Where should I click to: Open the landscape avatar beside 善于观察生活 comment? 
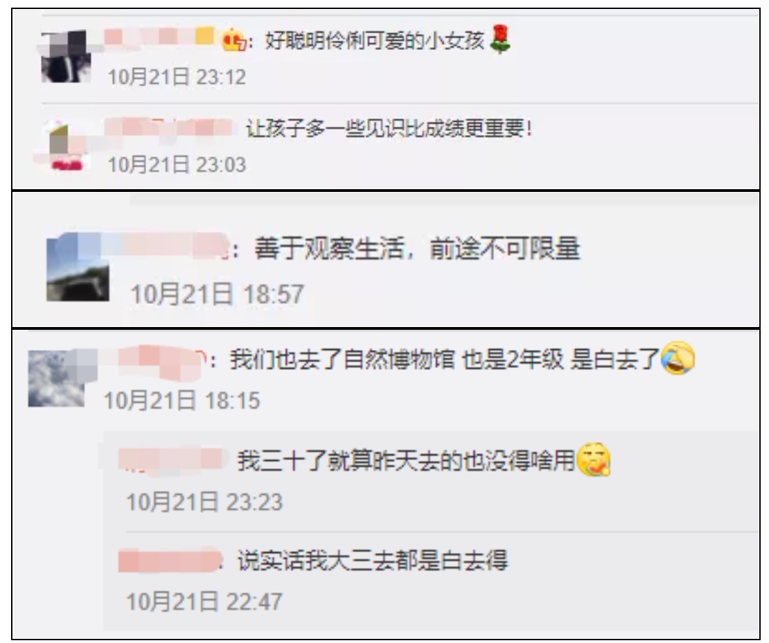click(78, 267)
